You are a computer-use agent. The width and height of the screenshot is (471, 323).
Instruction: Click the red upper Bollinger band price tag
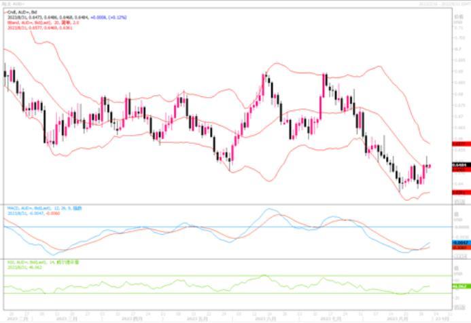pos(461,145)
